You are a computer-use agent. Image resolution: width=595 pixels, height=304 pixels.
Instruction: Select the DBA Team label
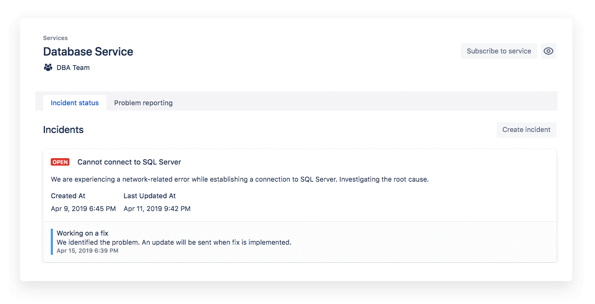click(73, 68)
